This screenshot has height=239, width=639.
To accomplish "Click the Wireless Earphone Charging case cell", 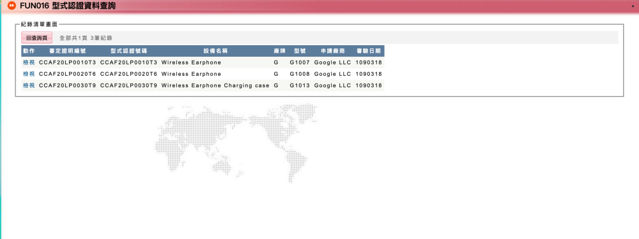I will (215, 85).
